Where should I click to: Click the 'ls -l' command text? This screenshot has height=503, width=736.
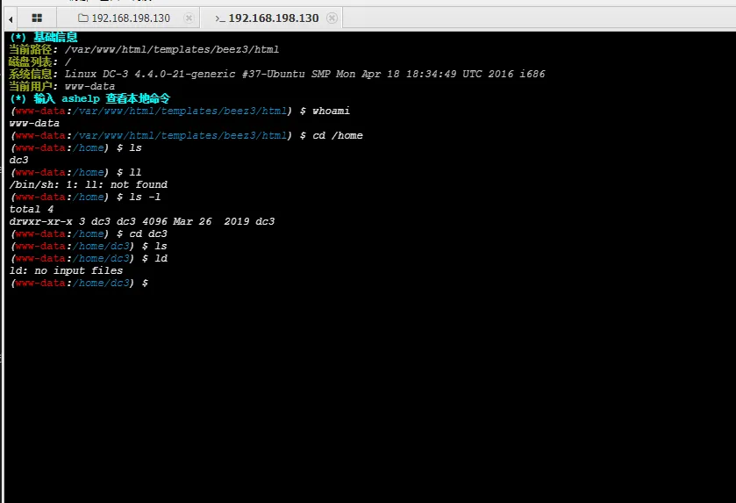[x=145, y=197]
